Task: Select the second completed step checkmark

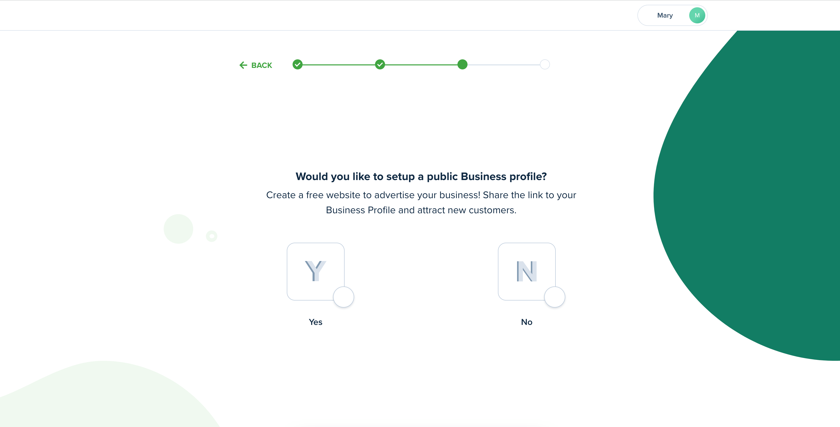Action: [380, 65]
